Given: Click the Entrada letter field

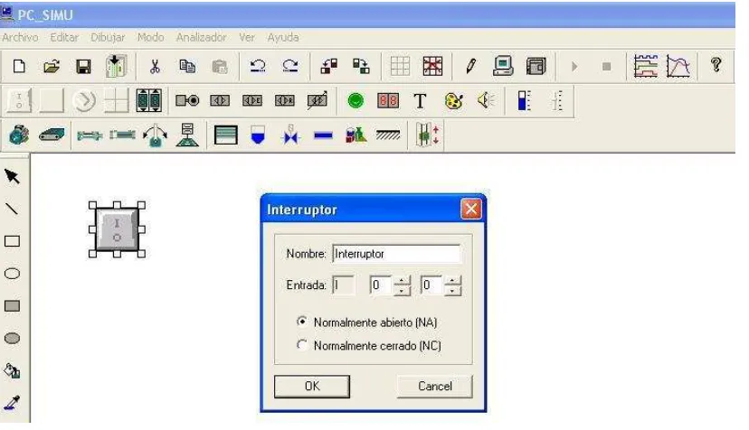Looking at the screenshot, I should coord(344,285).
